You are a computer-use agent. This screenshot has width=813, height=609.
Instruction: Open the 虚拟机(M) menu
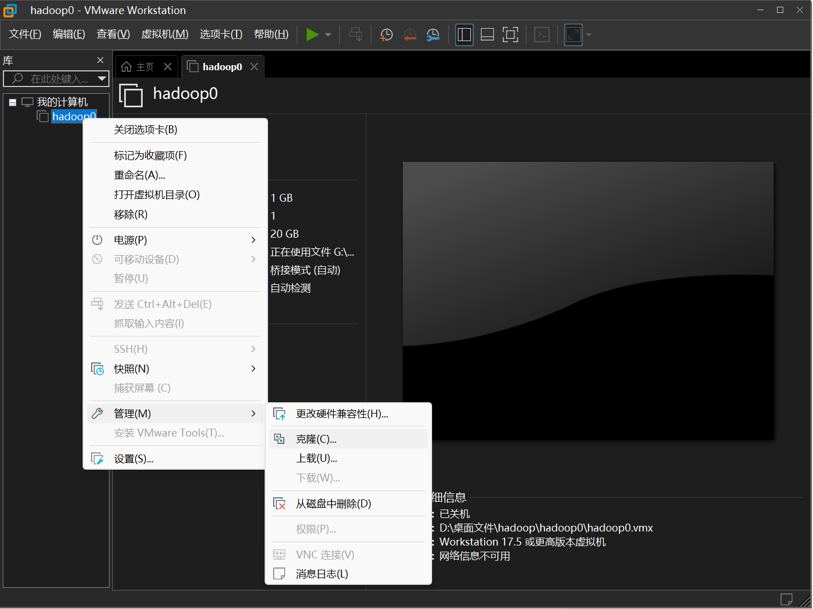(x=165, y=34)
